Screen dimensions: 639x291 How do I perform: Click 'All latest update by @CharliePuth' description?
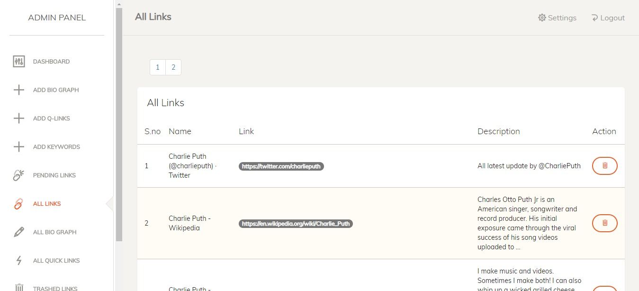click(x=529, y=166)
